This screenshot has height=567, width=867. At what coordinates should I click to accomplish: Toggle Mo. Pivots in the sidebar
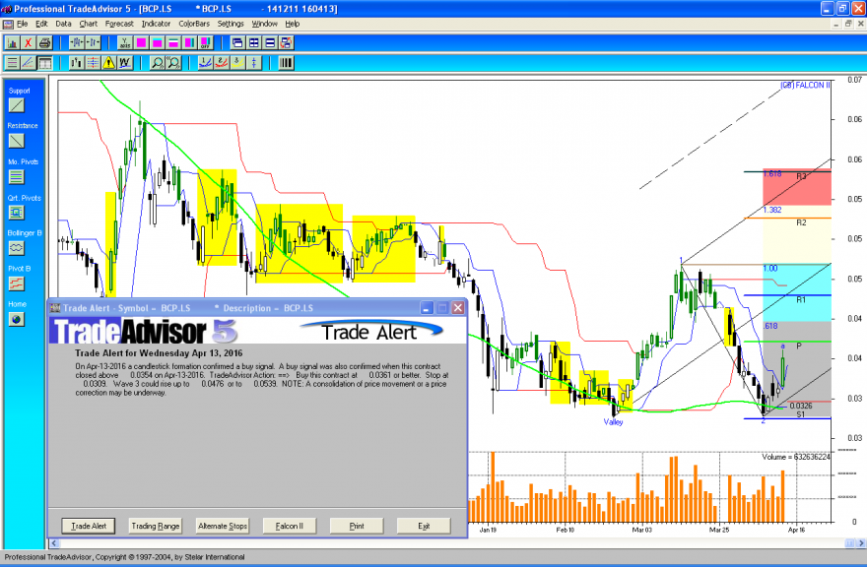click(17, 177)
